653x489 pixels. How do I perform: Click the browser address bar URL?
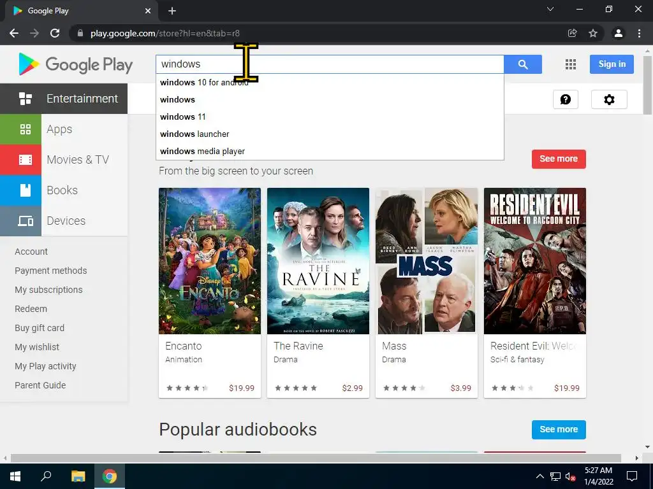165,33
